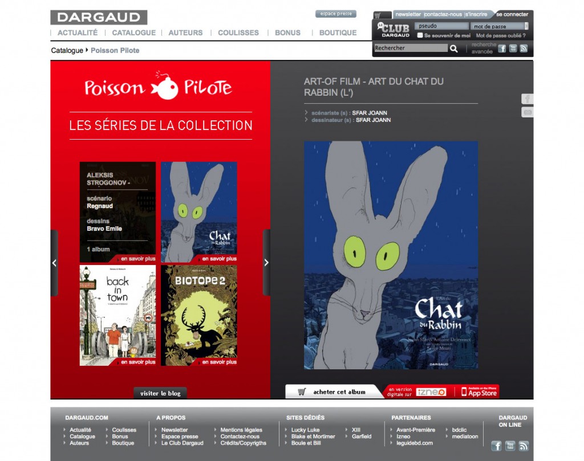Click the Dargaud logo

click(x=99, y=18)
